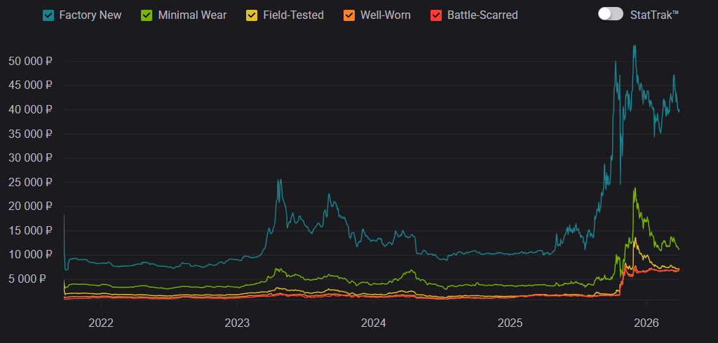Disable the Well-Worn series checkbox
This screenshot has width=718, height=343.
coord(348,15)
